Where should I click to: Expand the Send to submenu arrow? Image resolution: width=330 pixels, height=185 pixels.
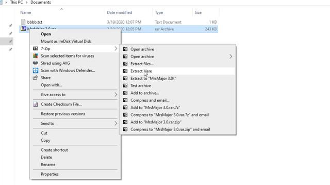coord(115,123)
